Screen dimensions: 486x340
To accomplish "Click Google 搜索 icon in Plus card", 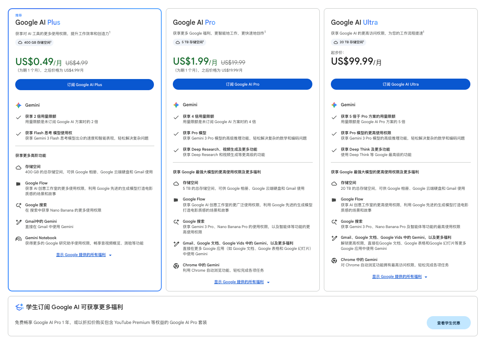I will [x=19, y=205].
